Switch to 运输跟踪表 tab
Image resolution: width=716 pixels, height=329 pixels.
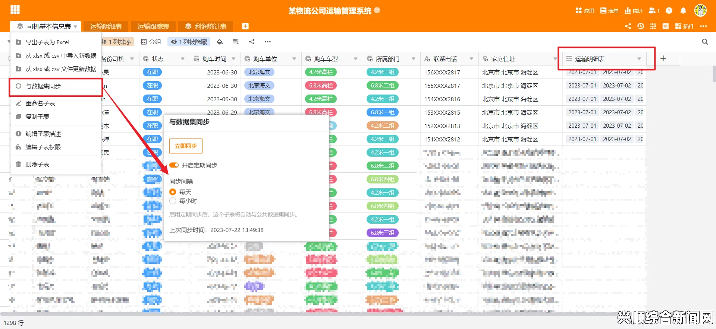coord(153,26)
